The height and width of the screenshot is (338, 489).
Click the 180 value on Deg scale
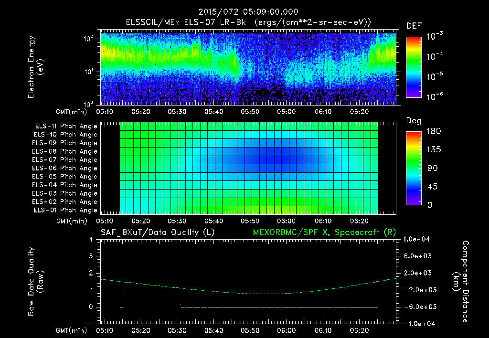click(434, 131)
